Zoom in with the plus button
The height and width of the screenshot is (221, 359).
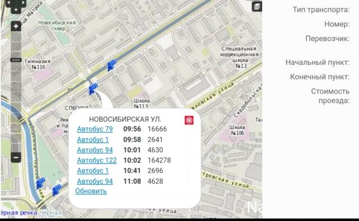(16, 26)
